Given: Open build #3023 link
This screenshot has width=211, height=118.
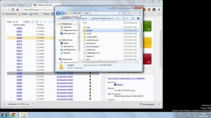Looking at the screenshot, I should point(19,28).
